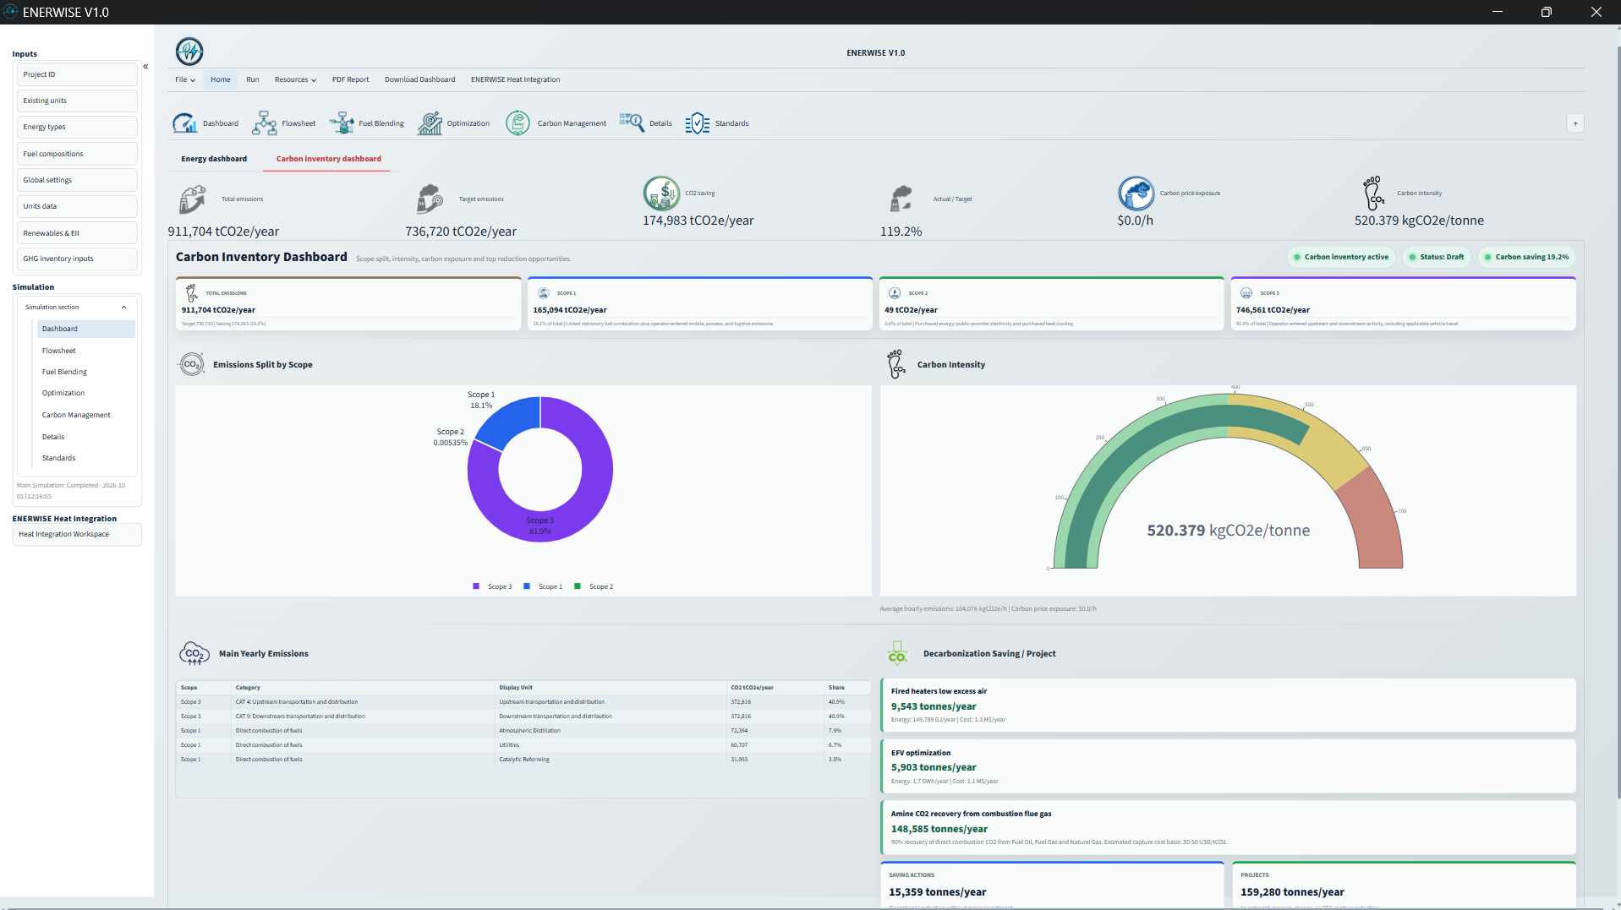Open the Dashboard toolbar icon

[184, 123]
